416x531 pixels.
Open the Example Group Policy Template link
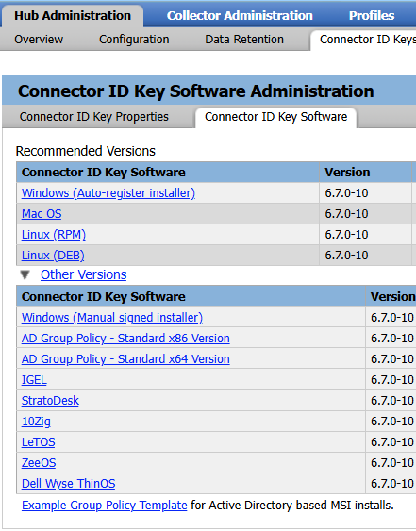coord(105,505)
